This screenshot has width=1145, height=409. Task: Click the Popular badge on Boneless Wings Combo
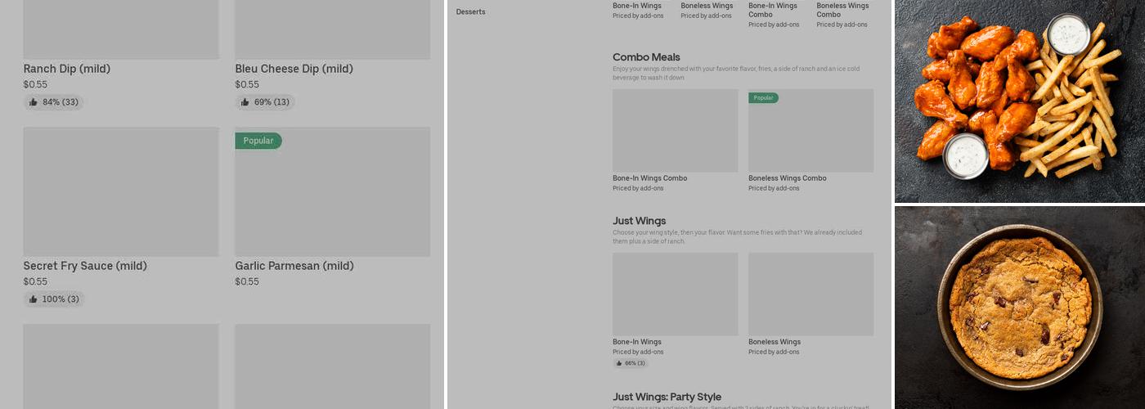tap(763, 97)
